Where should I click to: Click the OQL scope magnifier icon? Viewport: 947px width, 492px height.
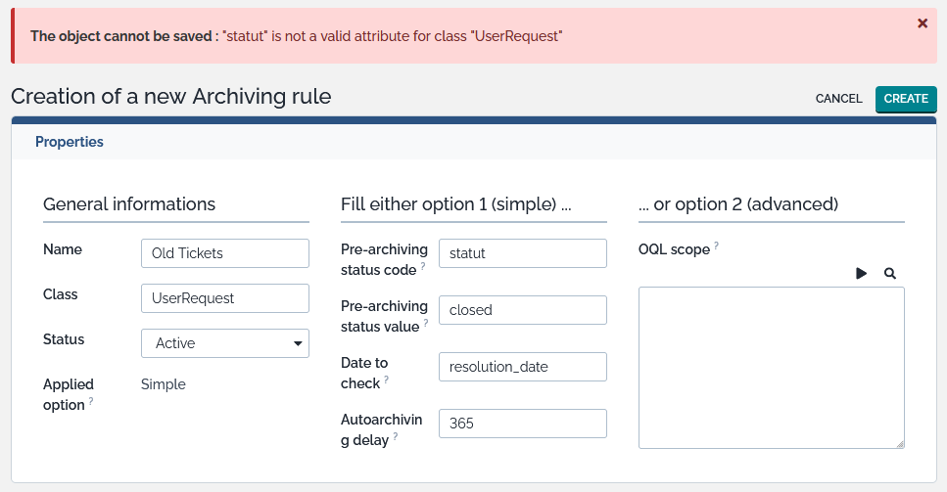[x=890, y=274]
